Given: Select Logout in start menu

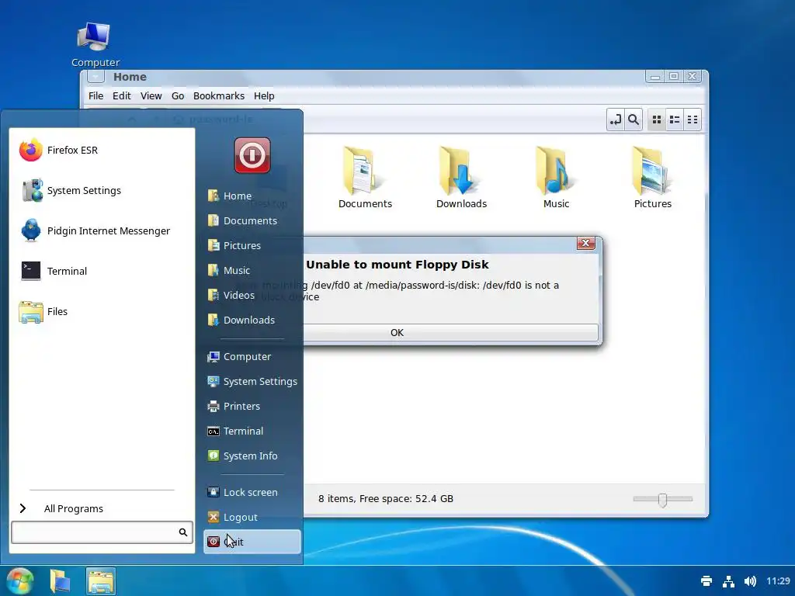Looking at the screenshot, I should (x=252, y=517).
